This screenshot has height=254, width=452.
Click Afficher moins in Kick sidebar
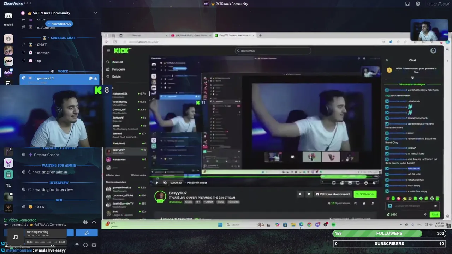[138, 175]
